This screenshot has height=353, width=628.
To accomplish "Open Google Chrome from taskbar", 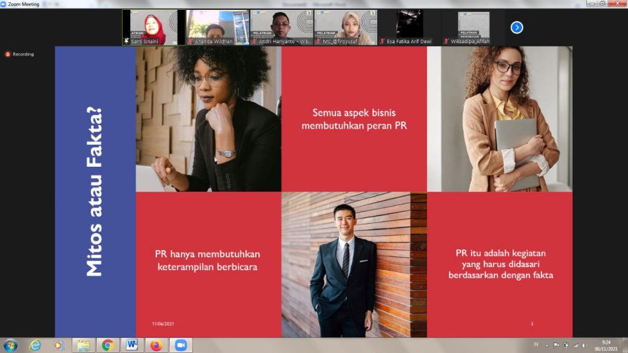I will (108, 345).
